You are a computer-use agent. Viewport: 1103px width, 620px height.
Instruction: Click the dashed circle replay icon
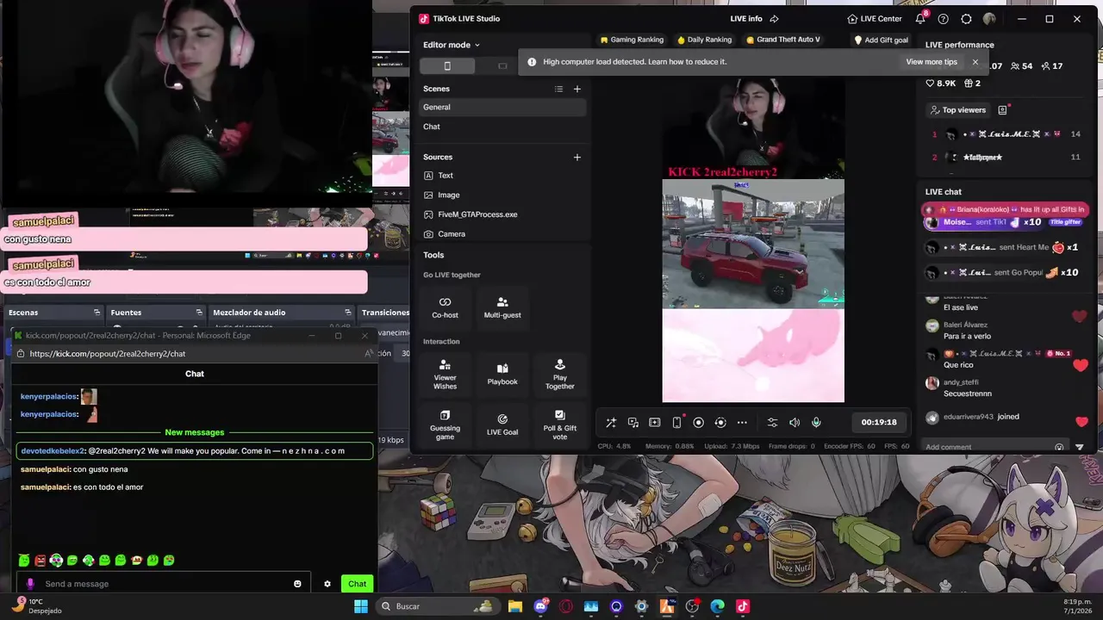(720, 423)
